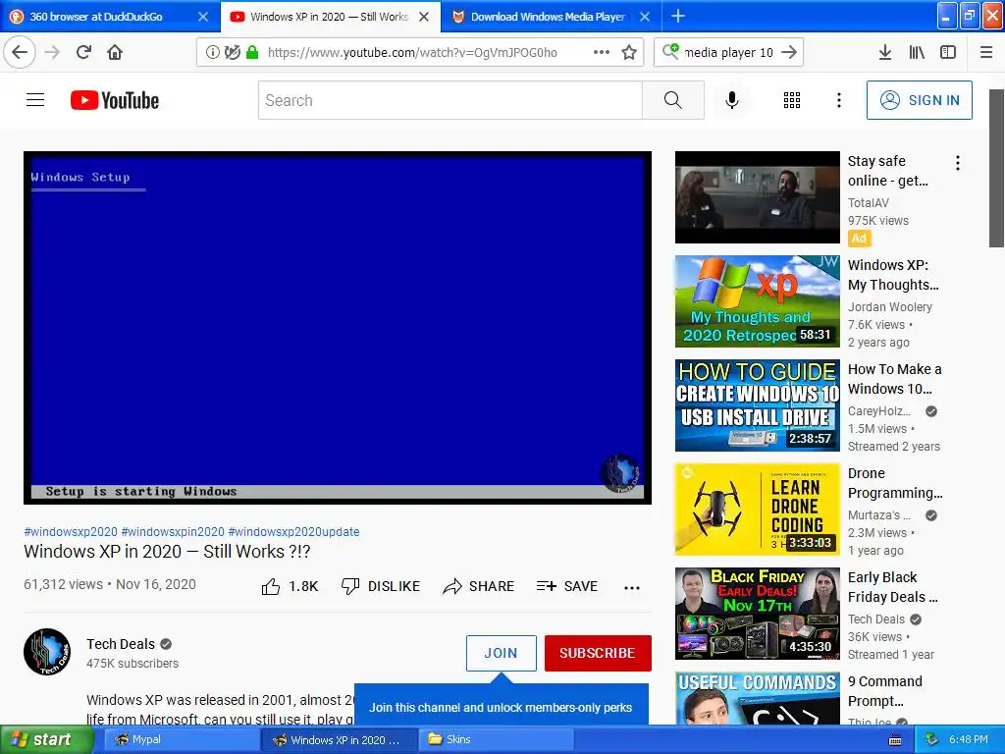This screenshot has width=1005, height=754.
Task: Reload the current page
Action: pyautogui.click(x=84, y=52)
